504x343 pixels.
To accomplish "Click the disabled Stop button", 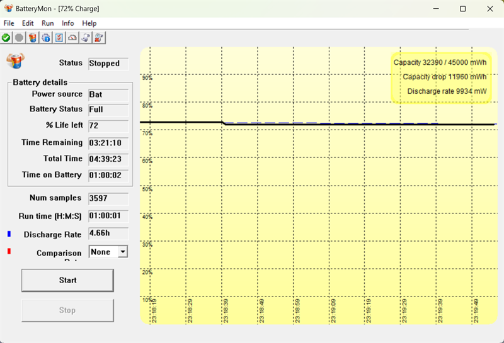I will click(67, 310).
